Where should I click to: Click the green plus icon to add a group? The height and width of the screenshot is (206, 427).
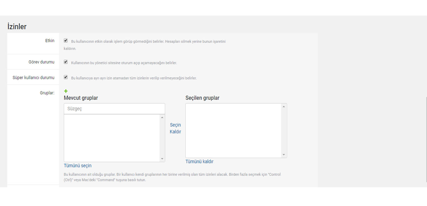(66, 91)
